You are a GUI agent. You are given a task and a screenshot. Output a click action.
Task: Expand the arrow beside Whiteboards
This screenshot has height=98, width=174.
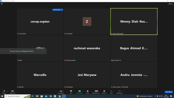[x=123, y=91]
